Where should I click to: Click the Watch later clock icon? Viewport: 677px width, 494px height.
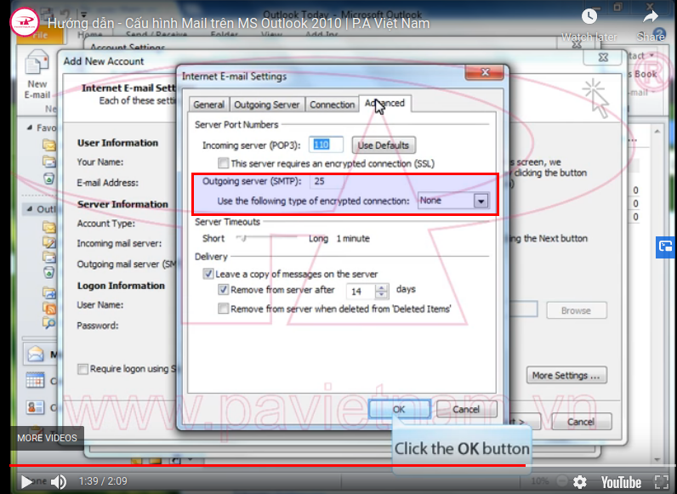tap(589, 17)
